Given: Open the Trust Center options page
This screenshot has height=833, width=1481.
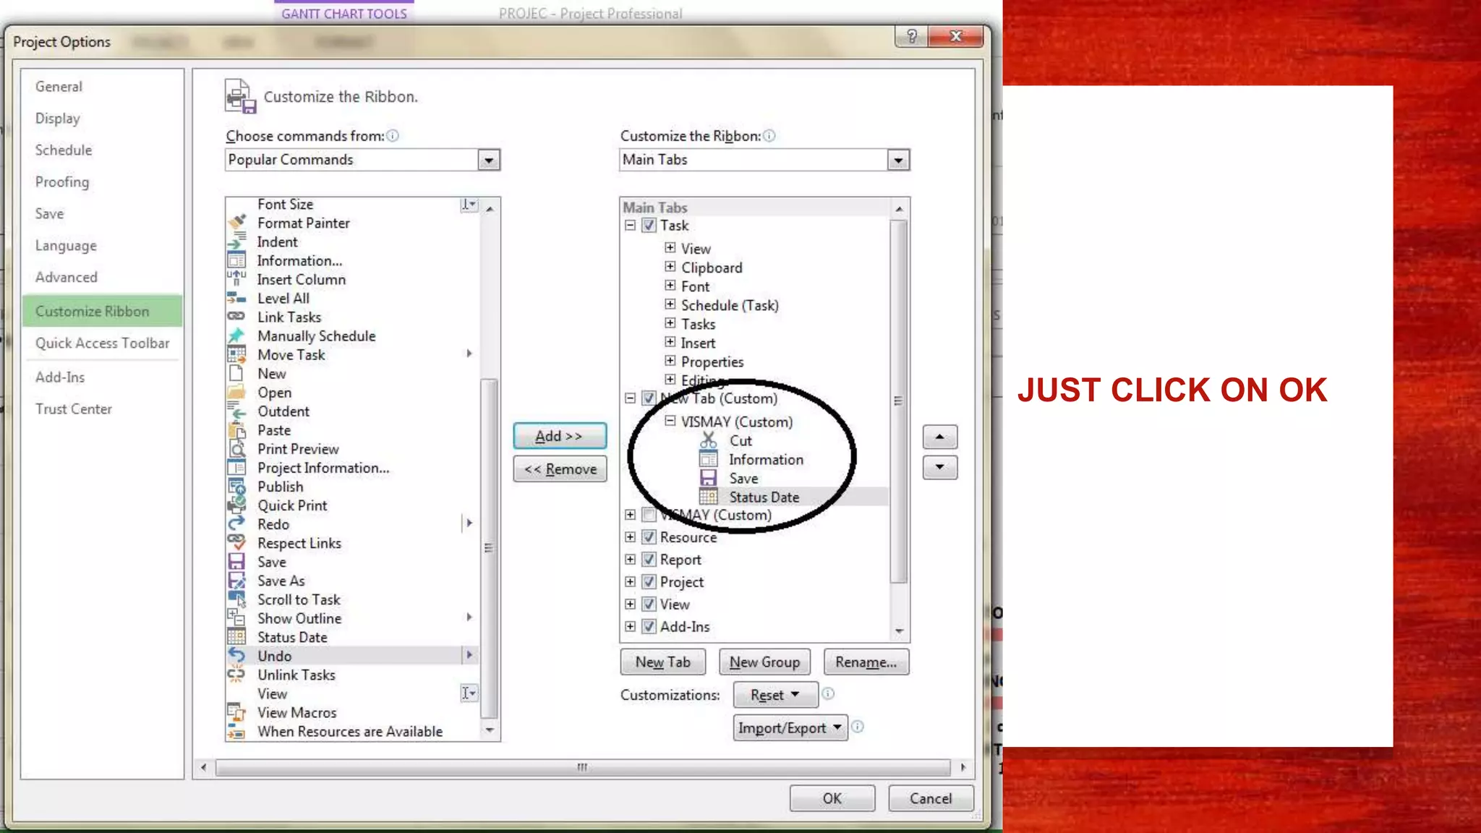Looking at the screenshot, I should (x=74, y=409).
